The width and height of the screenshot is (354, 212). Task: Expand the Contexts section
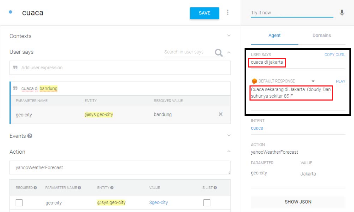coord(229,36)
